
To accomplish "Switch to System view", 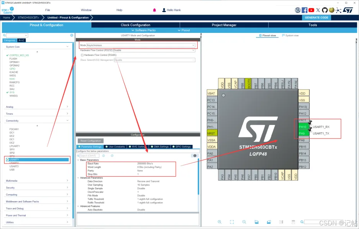I will 290,36.
